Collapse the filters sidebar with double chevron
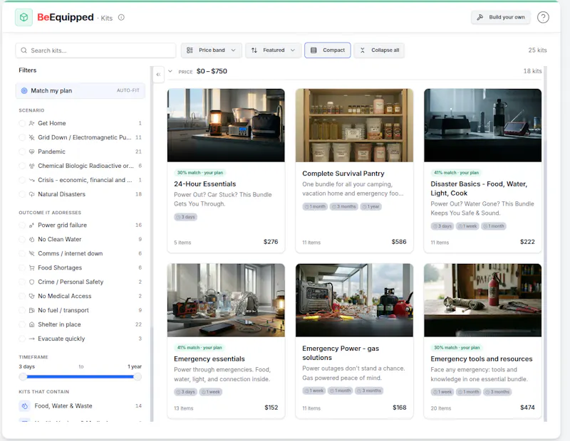570x441 pixels. click(x=158, y=75)
